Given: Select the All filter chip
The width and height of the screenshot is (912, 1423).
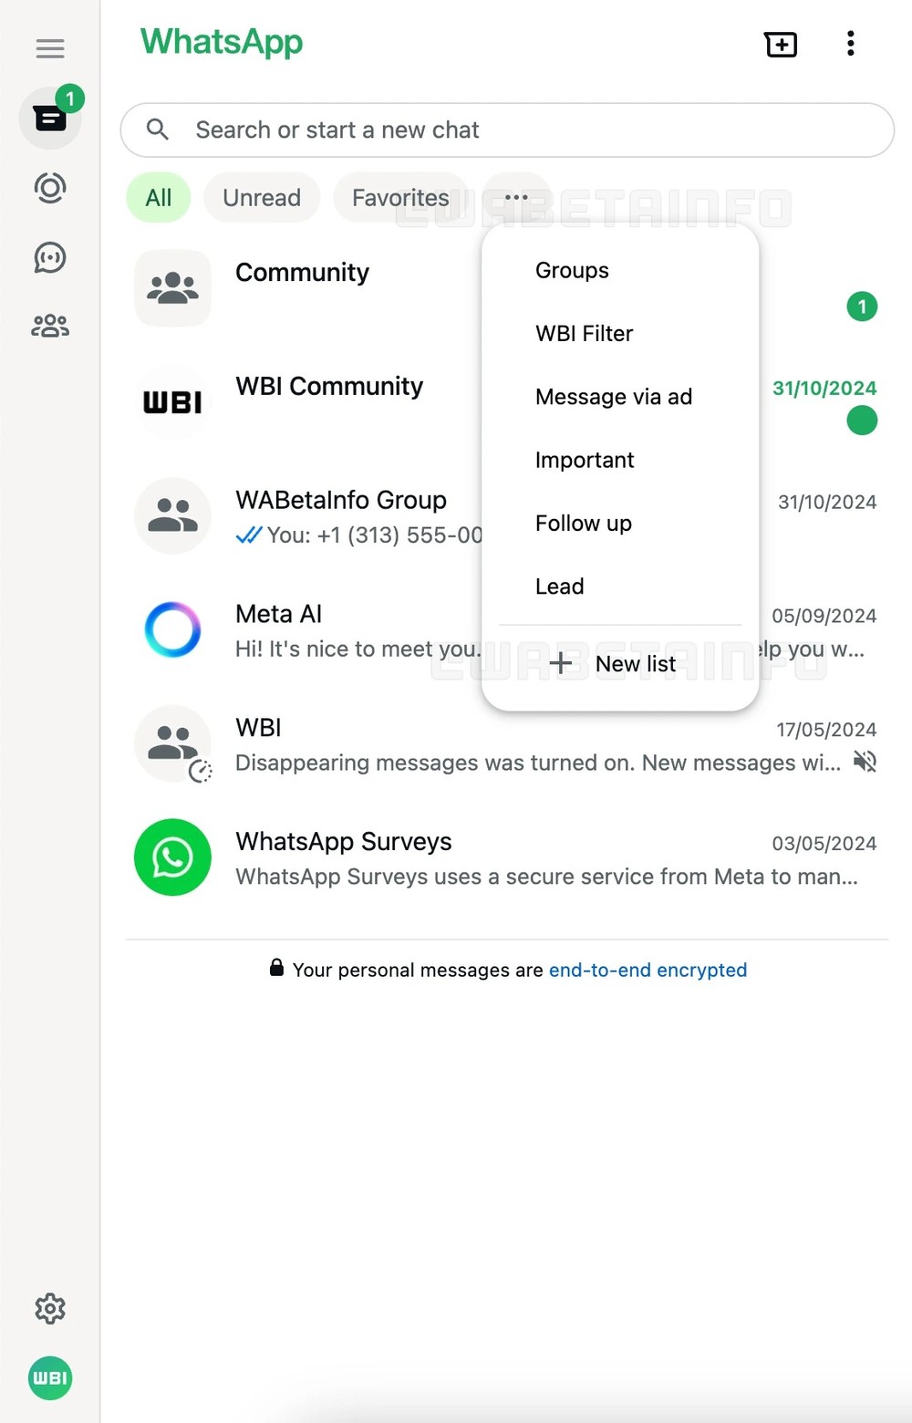Looking at the screenshot, I should [x=159, y=198].
